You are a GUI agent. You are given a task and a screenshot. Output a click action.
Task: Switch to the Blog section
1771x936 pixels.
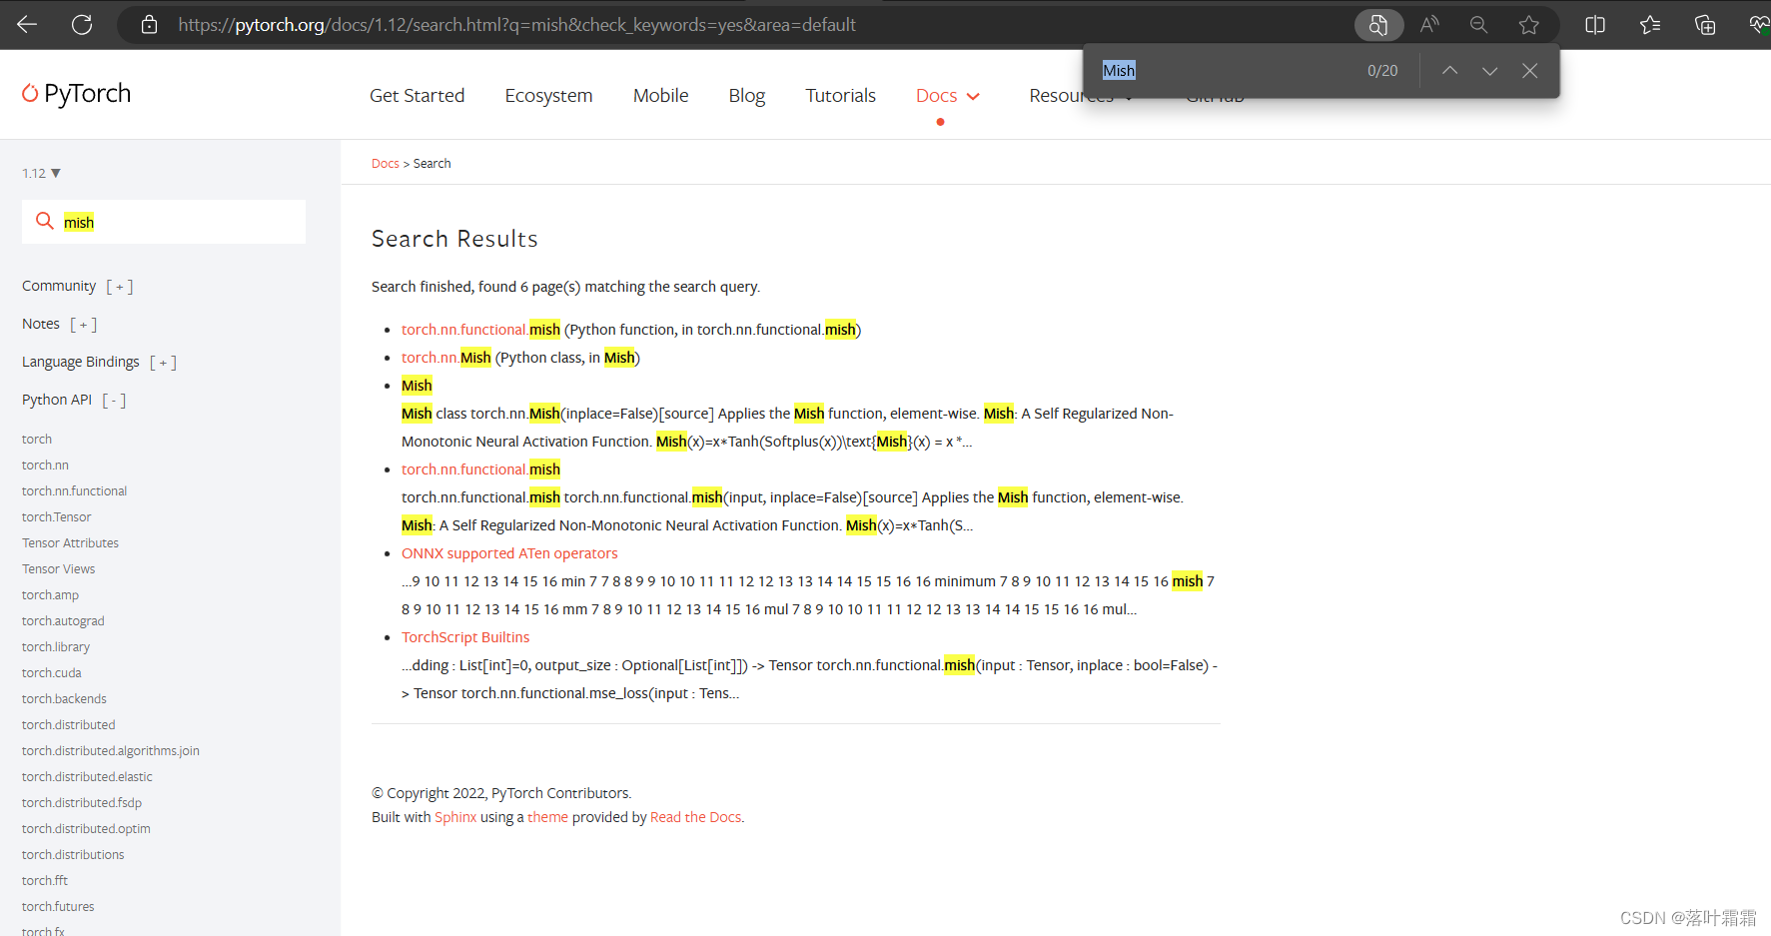click(746, 95)
